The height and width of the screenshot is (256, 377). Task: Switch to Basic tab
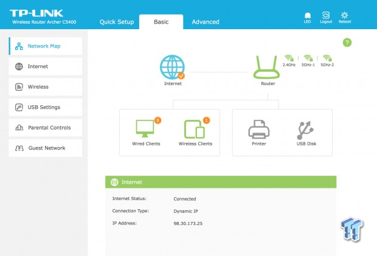click(161, 22)
